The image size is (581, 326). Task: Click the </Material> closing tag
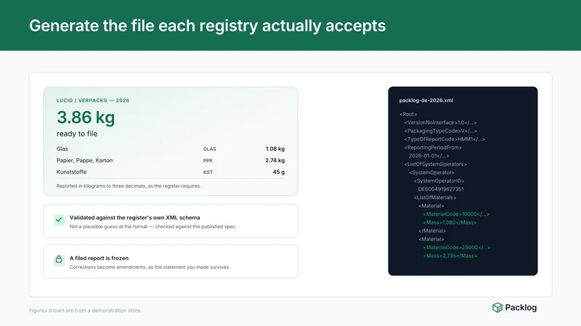pyautogui.click(x=432, y=231)
